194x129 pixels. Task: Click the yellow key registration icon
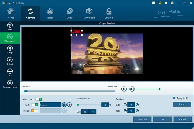click(x=160, y=3)
